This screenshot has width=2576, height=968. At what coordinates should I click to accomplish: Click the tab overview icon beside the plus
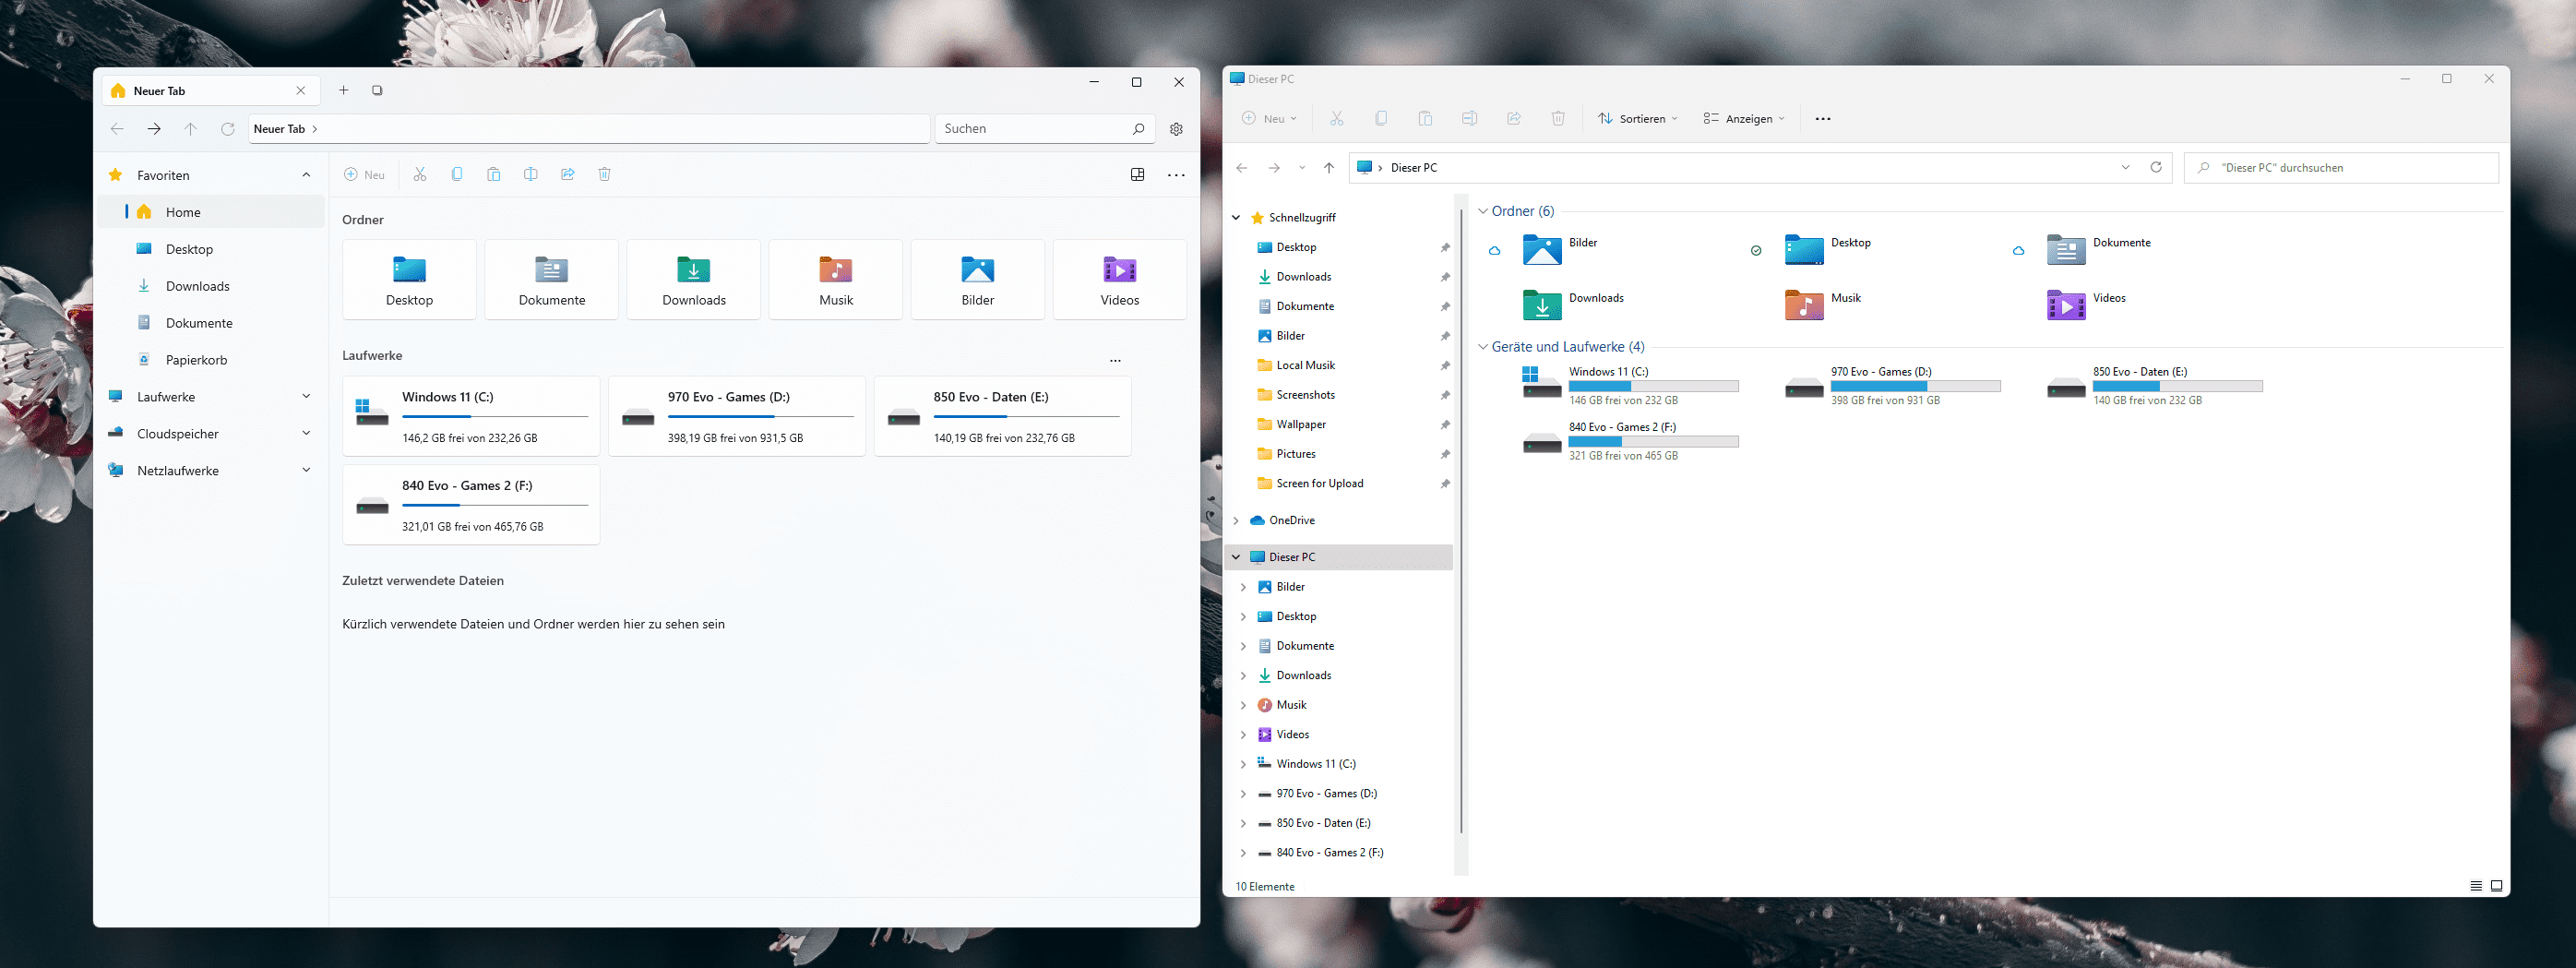377,90
